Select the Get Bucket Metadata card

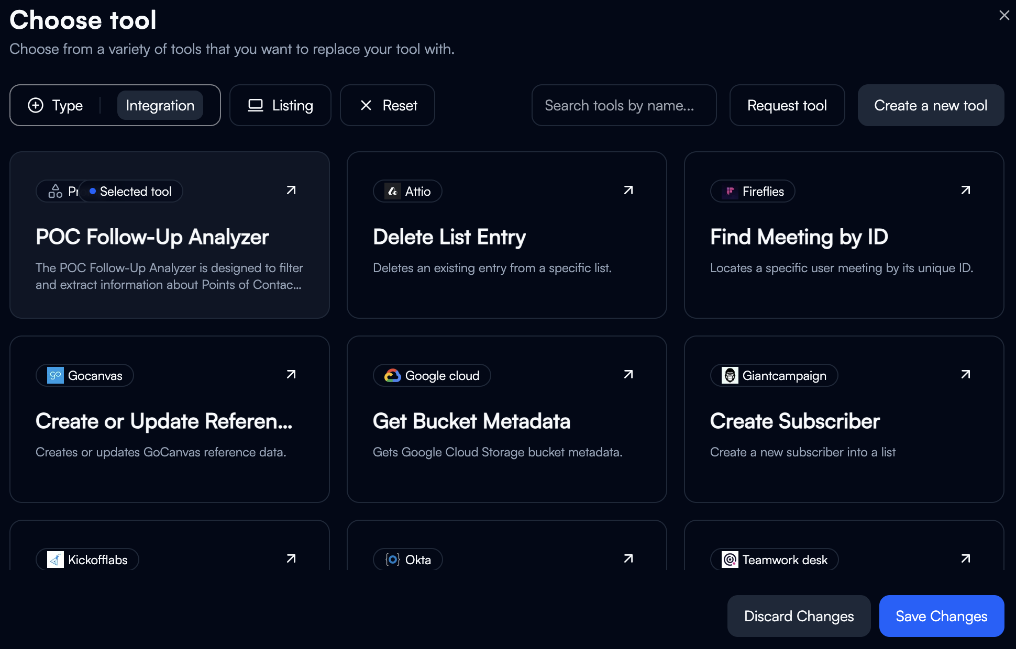point(506,430)
